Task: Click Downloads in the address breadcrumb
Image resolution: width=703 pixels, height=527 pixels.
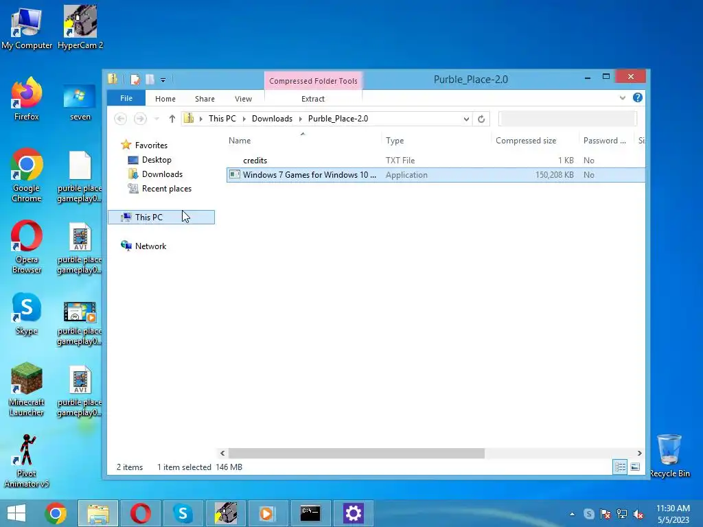Action: tap(272, 119)
